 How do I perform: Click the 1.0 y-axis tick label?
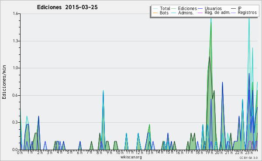click(15, 68)
